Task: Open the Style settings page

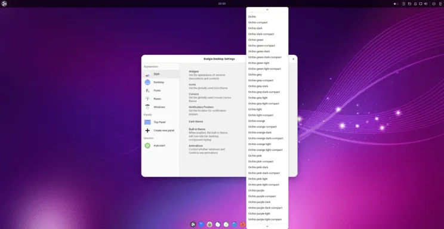Action: pos(161,74)
